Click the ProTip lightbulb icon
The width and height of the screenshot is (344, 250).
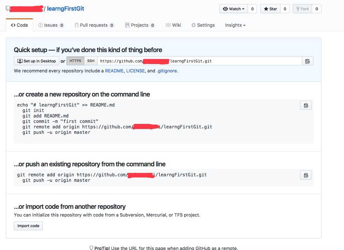(91, 248)
